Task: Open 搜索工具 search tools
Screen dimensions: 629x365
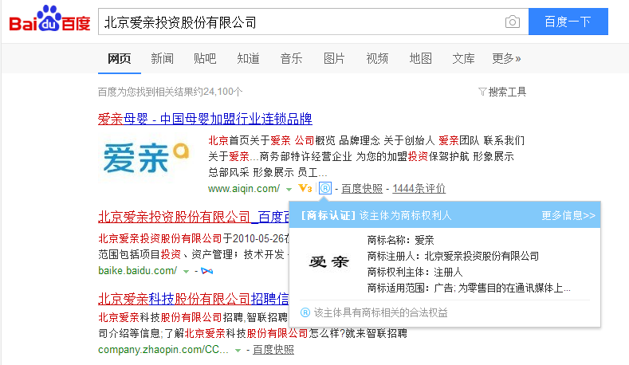Action: pyautogui.click(x=507, y=92)
